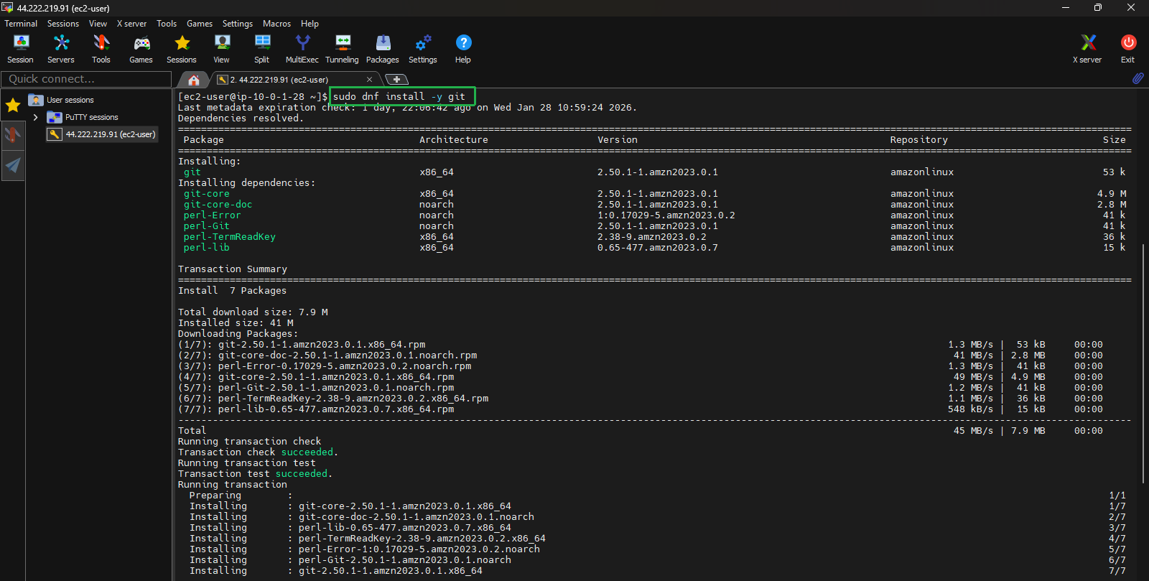
Task: Click the red Exit power icon
Action: (1128, 49)
